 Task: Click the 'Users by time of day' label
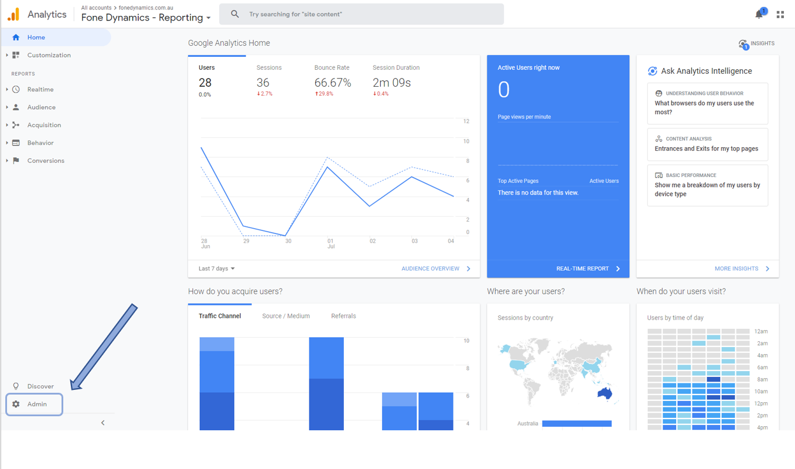[675, 318]
